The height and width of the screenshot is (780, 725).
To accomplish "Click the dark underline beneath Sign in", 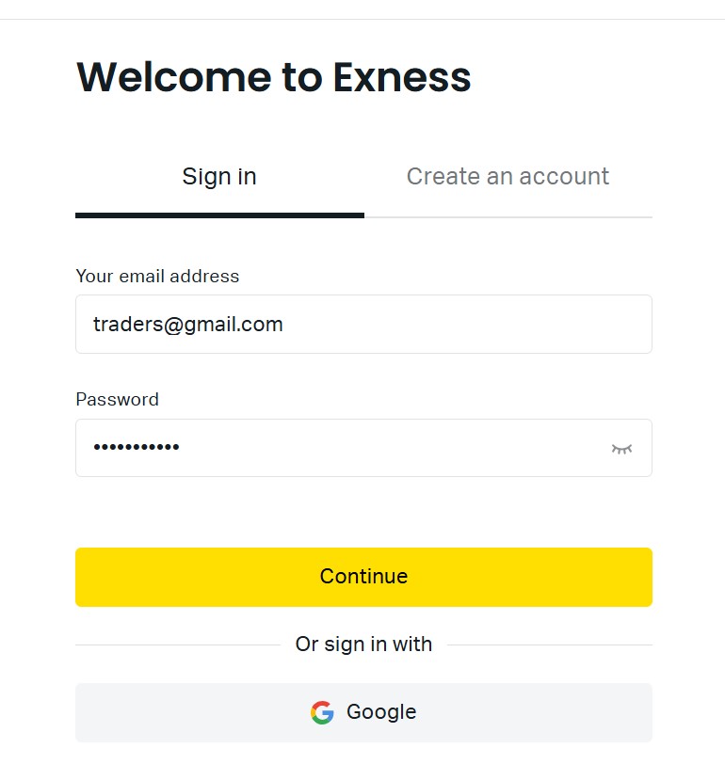I will 219,215.
